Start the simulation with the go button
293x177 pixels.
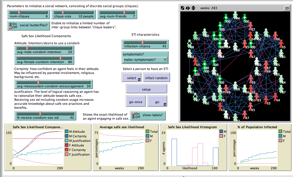click(x=157, y=101)
